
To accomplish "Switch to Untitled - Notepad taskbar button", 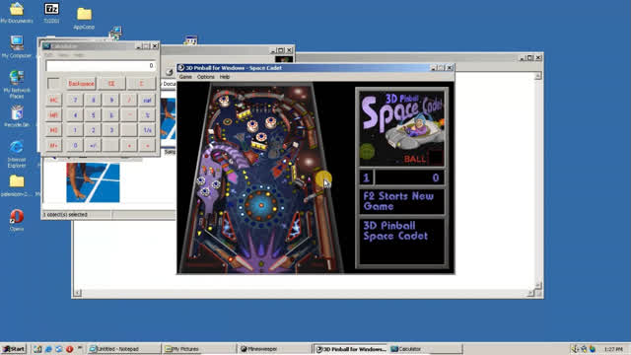I will click(x=123, y=349).
